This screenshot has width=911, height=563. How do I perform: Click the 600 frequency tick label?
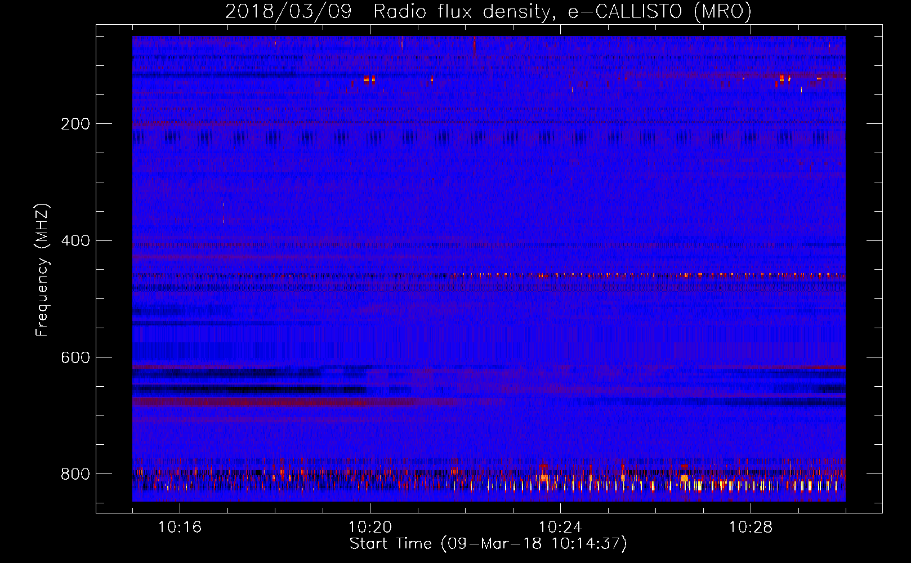click(x=75, y=358)
